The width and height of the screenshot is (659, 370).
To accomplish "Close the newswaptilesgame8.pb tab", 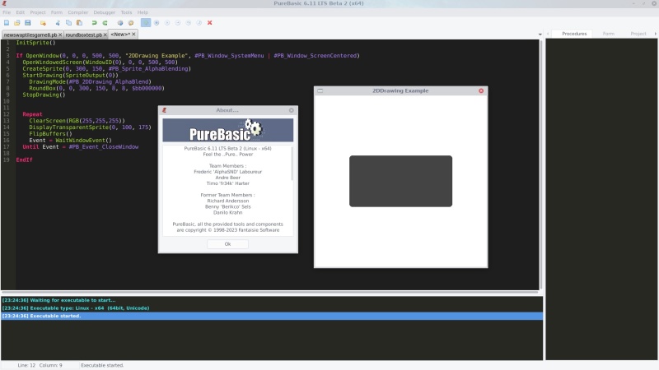I will (x=60, y=35).
